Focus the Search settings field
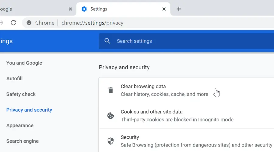 (x=186, y=41)
